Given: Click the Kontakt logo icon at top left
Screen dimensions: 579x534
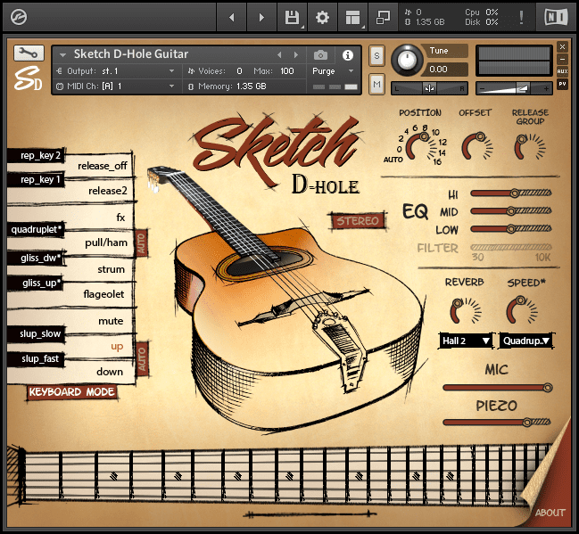Looking at the screenshot, I should [19, 17].
